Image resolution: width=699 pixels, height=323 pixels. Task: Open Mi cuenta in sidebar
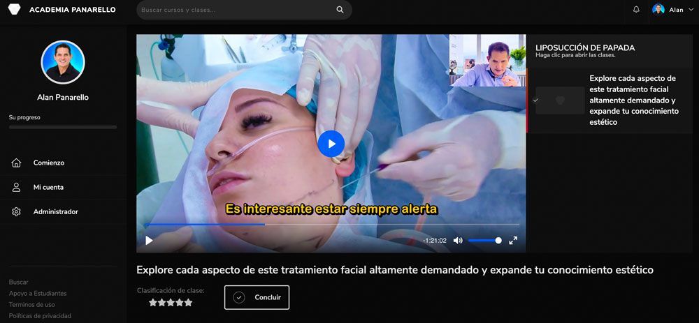coord(48,187)
